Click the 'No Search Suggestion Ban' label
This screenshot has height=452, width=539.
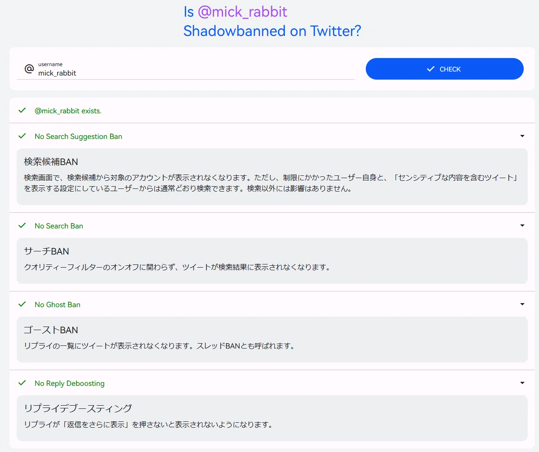(78, 136)
